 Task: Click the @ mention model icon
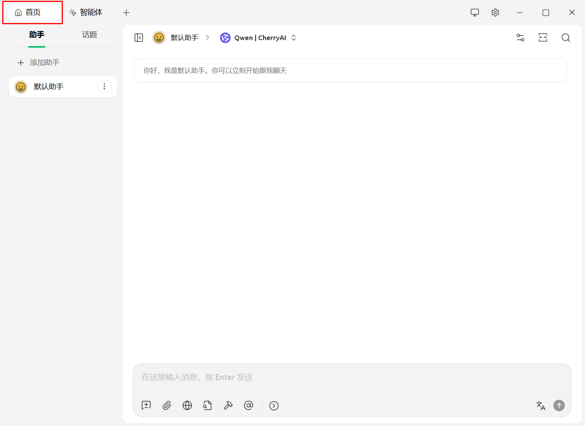click(x=248, y=406)
